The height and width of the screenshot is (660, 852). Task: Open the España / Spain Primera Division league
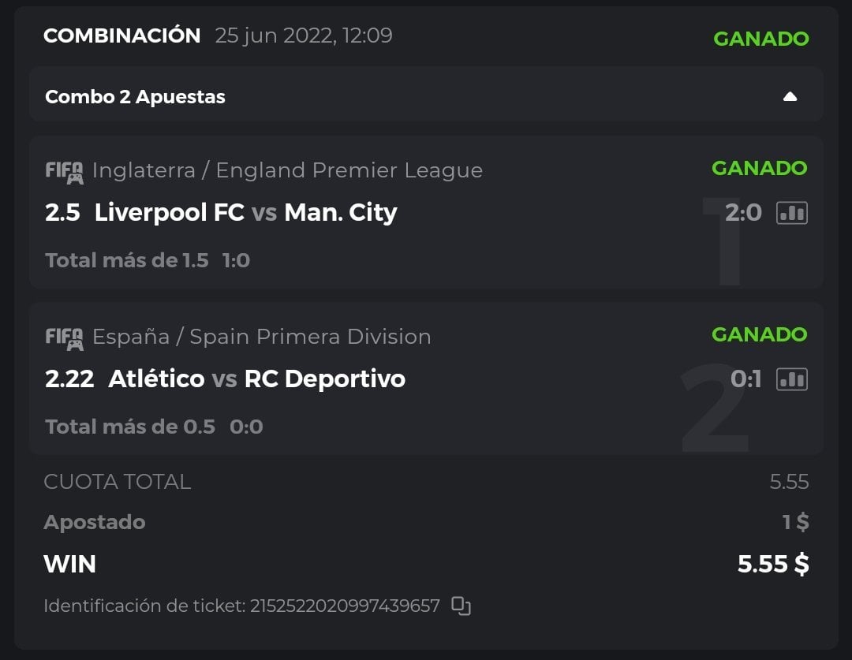261,337
